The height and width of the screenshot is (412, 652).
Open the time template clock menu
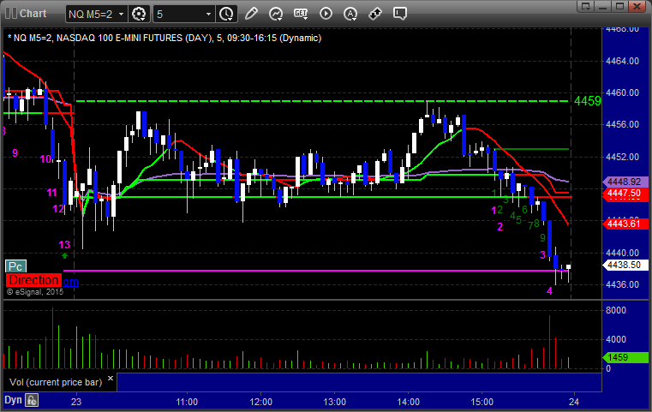point(227,15)
